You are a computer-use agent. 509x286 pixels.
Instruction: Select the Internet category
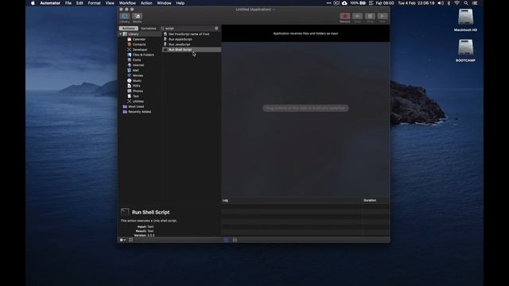coord(138,65)
